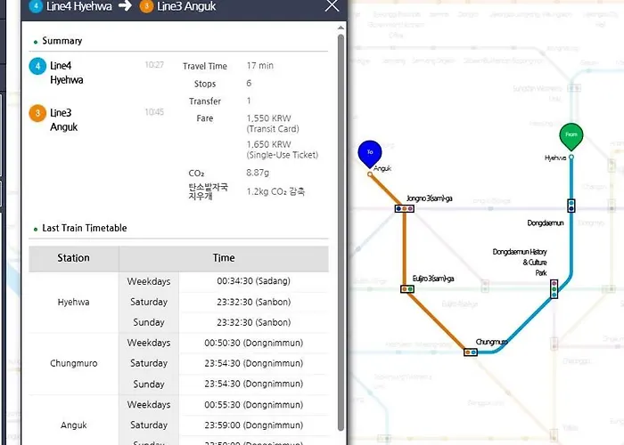Click departure time '10:27'
The image size is (624, 445).
(154, 65)
